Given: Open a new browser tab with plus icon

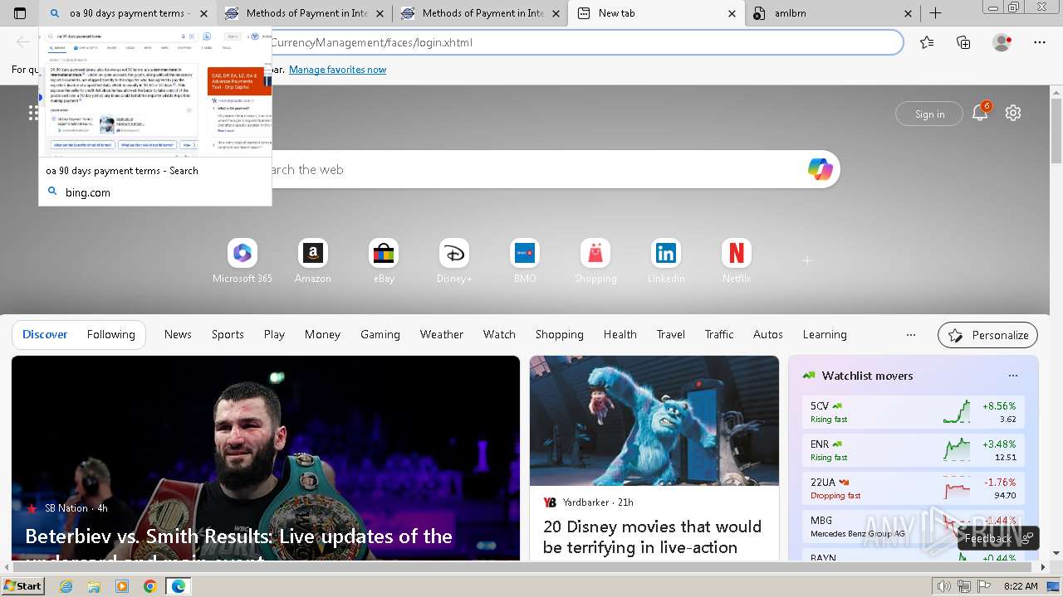Looking at the screenshot, I should [x=935, y=13].
